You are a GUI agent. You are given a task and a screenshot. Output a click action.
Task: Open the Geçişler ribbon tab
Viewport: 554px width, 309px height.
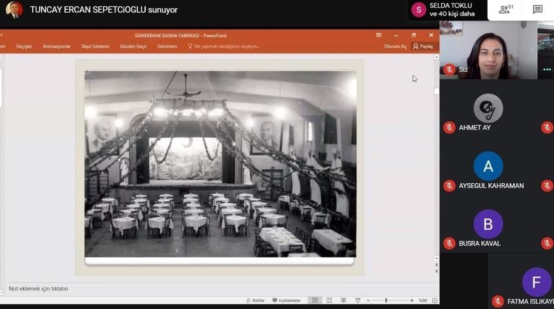click(24, 46)
